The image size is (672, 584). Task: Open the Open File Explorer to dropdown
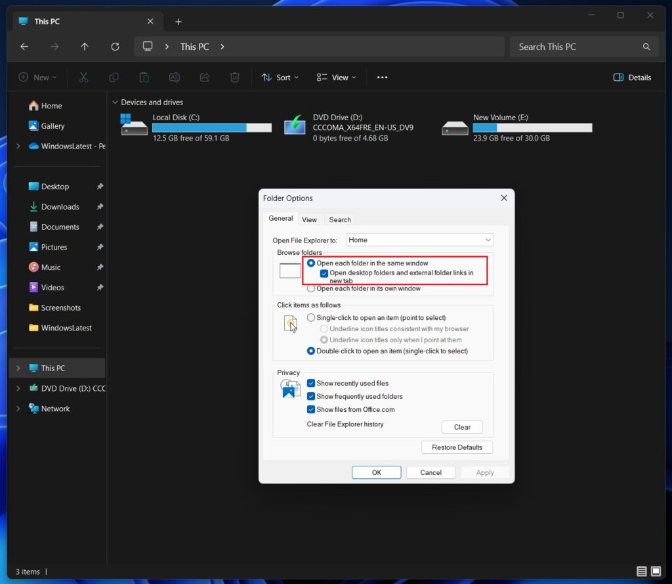coord(419,240)
